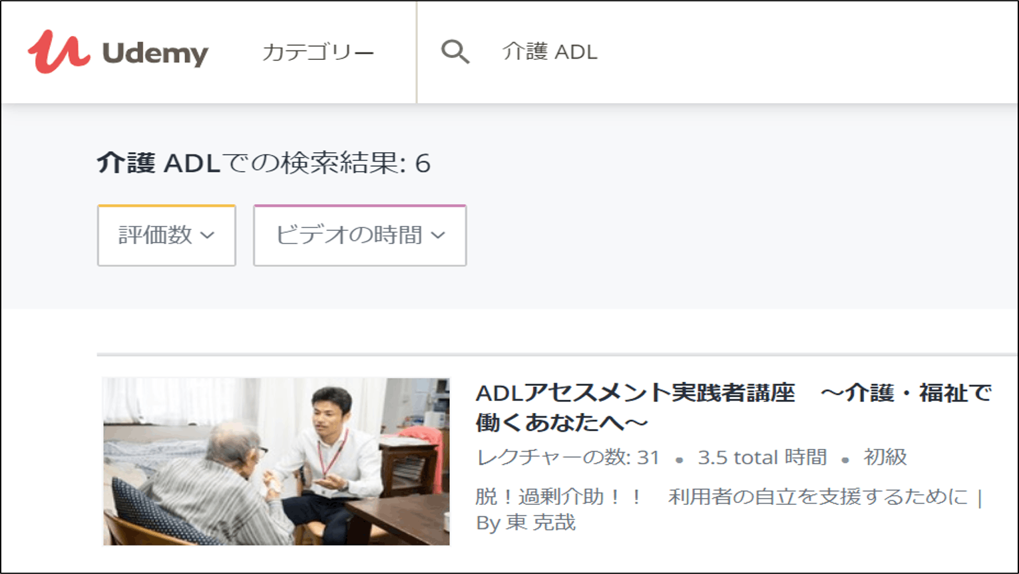Click the Udemy logo
Viewport: 1019px width, 574px height.
pyautogui.click(x=118, y=52)
